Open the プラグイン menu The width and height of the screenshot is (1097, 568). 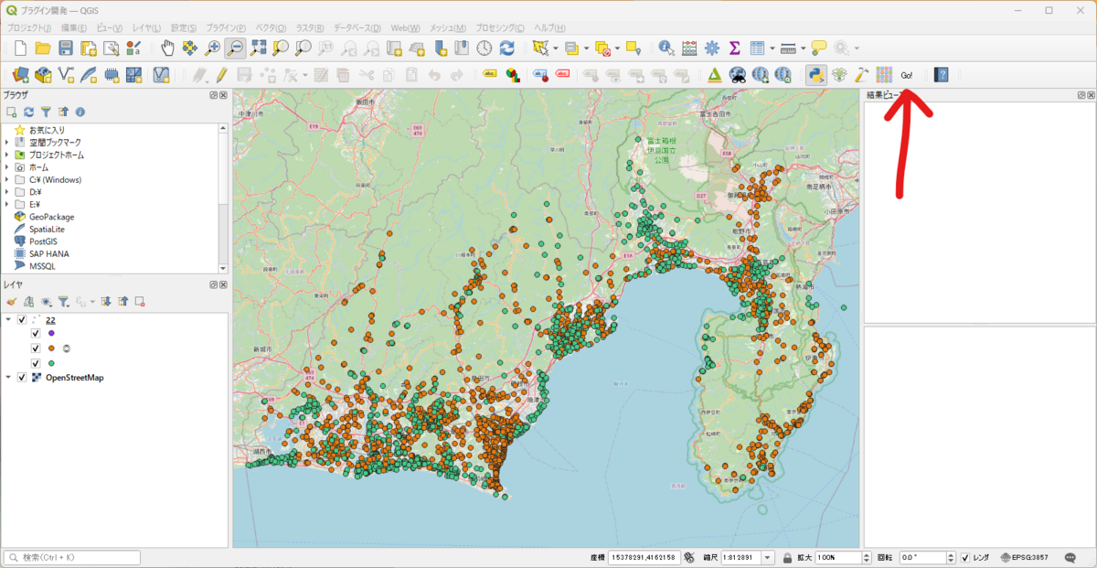point(226,28)
